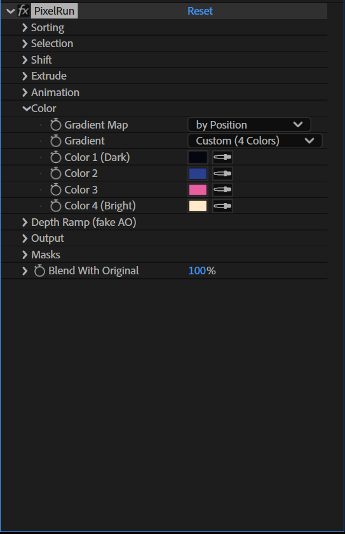The width and height of the screenshot is (345, 534).
Task: Collapse the Color group
Action: tap(26, 109)
